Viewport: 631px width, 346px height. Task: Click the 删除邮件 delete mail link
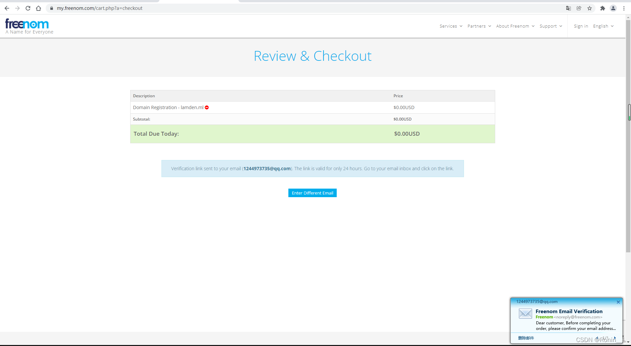[x=526, y=338]
